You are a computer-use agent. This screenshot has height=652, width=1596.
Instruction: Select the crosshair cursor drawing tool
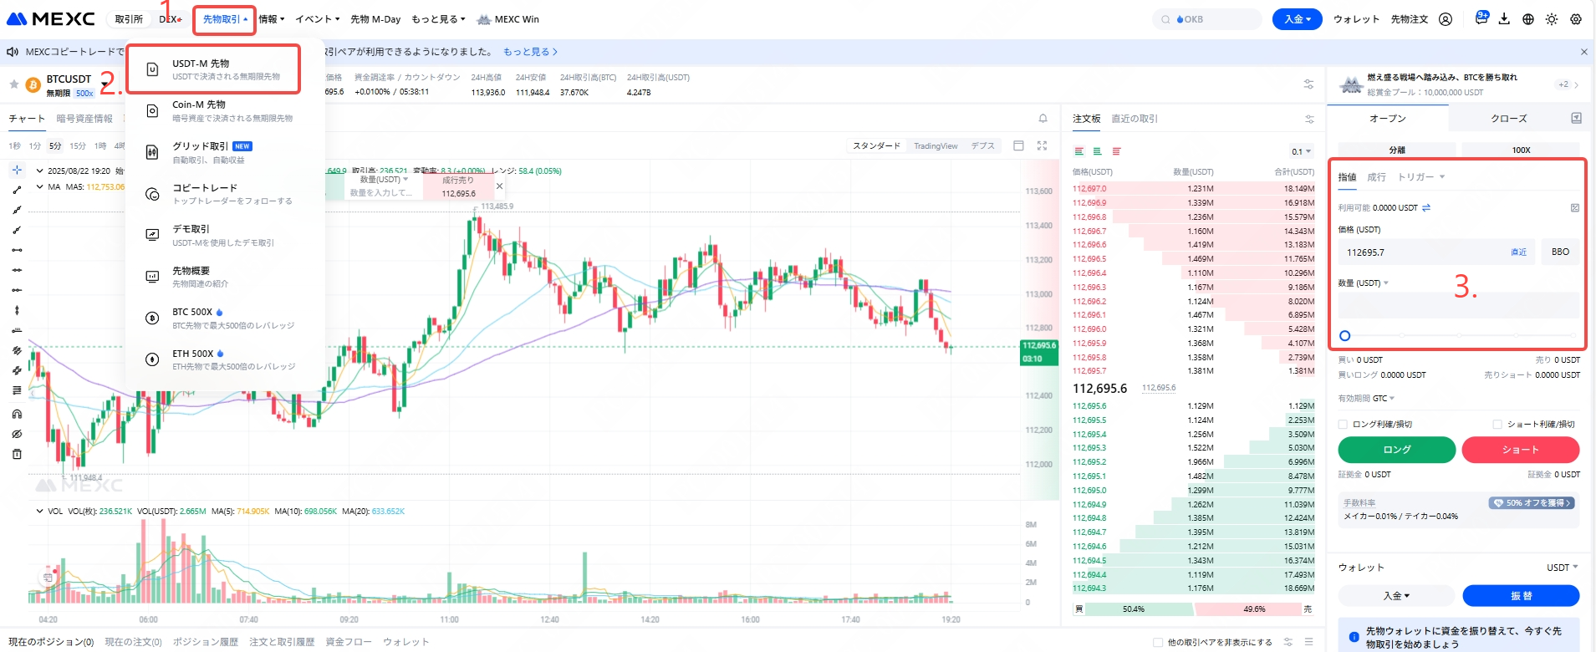[17, 170]
